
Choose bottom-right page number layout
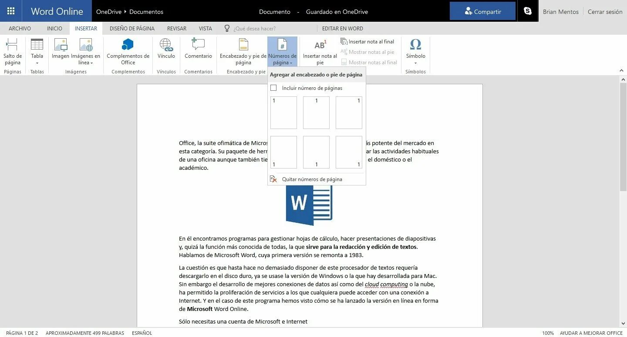(349, 152)
